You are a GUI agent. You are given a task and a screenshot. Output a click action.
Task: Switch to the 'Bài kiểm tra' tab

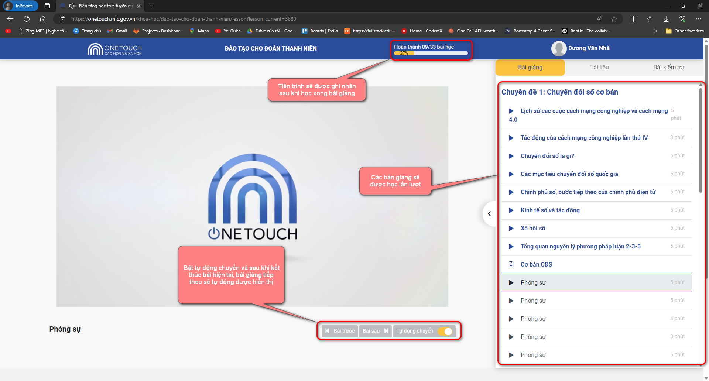pyautogui.click(x=668, y=68)
